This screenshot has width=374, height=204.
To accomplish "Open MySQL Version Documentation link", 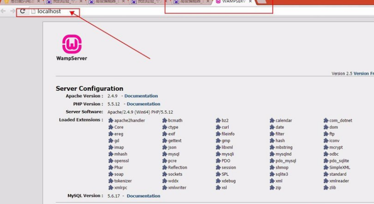I will (x=143, y=196).
